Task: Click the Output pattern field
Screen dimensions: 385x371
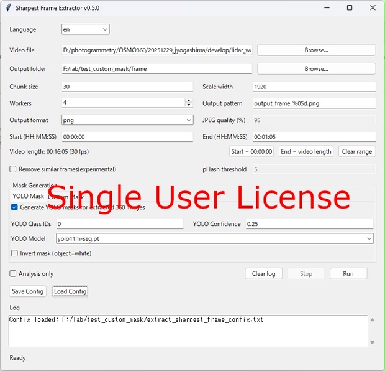Action: [314, 103]
